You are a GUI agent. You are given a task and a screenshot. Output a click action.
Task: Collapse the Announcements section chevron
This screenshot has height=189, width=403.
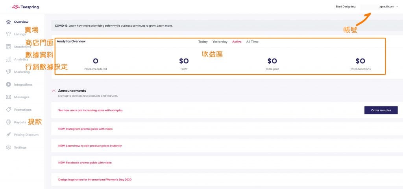coord(54,91)
